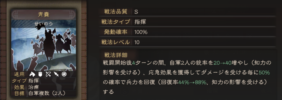282x100 pixels.
Task: Click the skill level value 10
Action: coord(137,42)
